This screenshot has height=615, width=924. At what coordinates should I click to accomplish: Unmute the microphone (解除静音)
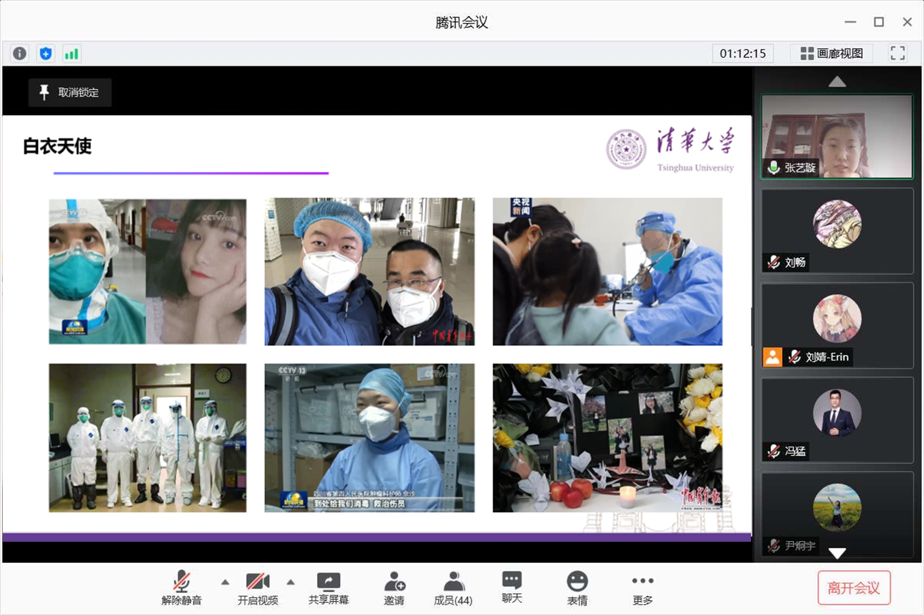click(x=182, y=588)
